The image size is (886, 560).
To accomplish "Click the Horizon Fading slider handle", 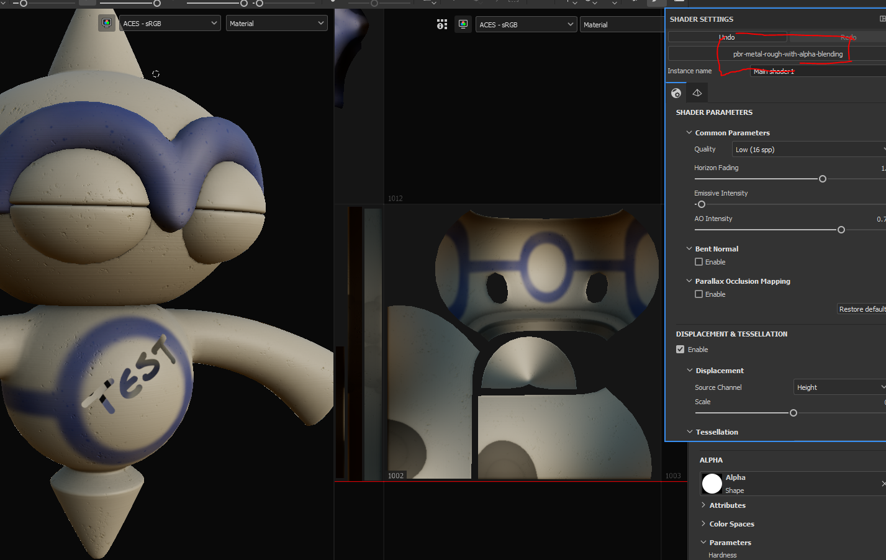I will click(x=823, y=179).
